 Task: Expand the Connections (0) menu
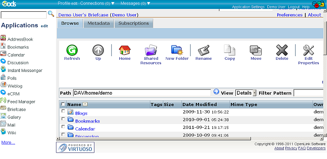tap(97, 3)
